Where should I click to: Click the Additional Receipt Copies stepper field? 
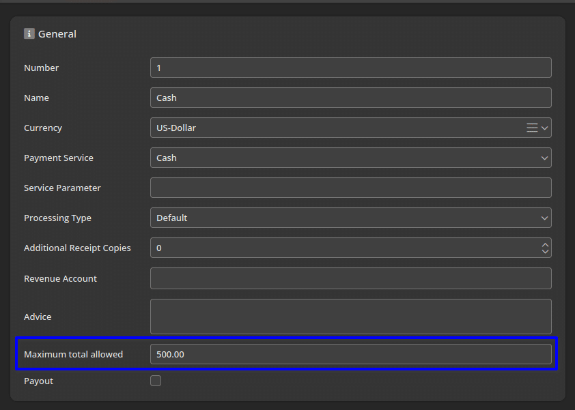tap(341, 248)
